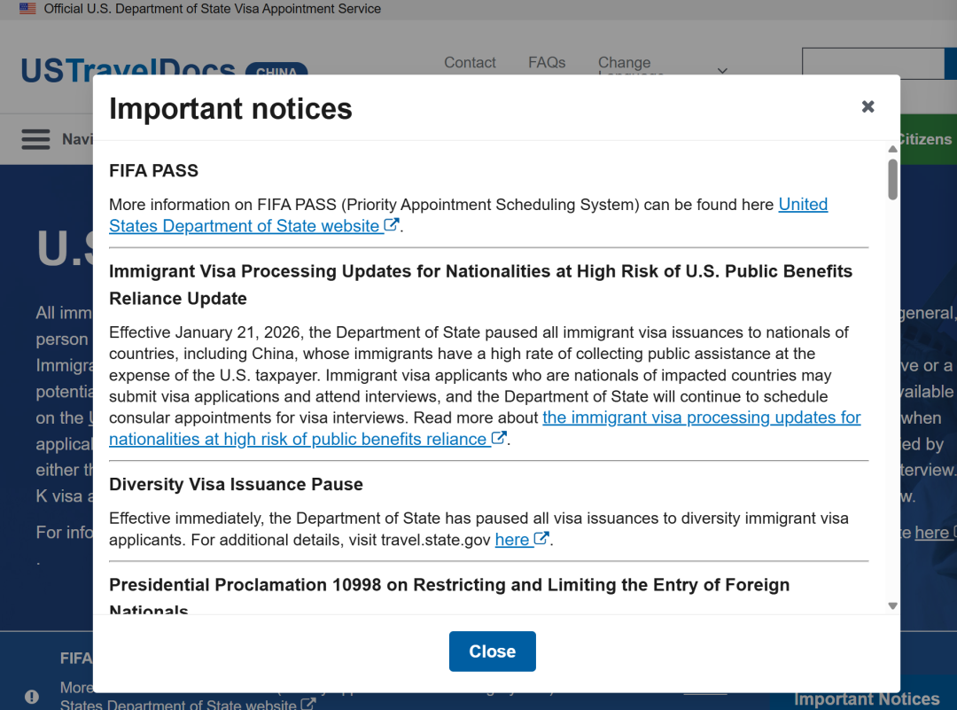
Task: Follow the 'here' link under Diversity Visa Issuance Pause
Action: pos(512,540)
